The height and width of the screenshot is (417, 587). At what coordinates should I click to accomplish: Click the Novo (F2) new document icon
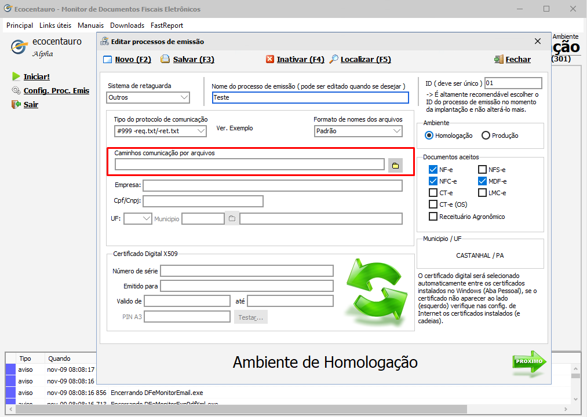[107, 60]
